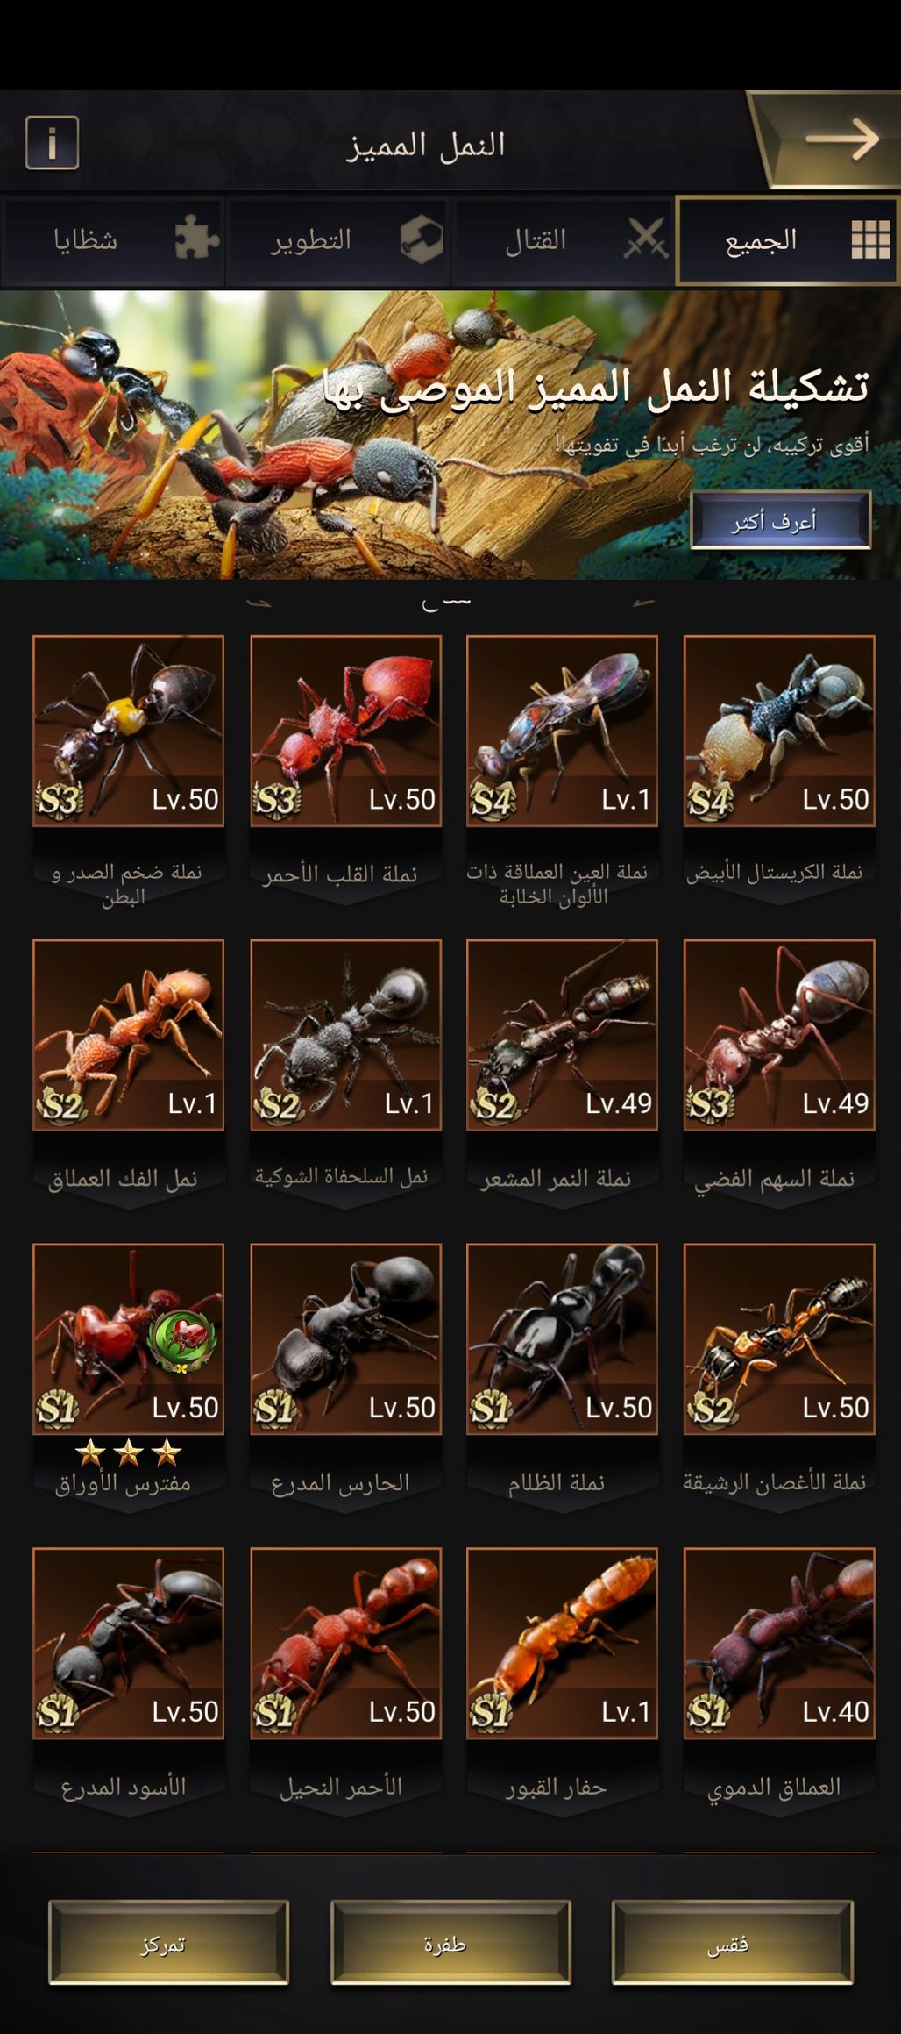Screen dimensions: 901x2034
Task: Click the أعرف أكثر banner button
Action: [x=780, y=521]
